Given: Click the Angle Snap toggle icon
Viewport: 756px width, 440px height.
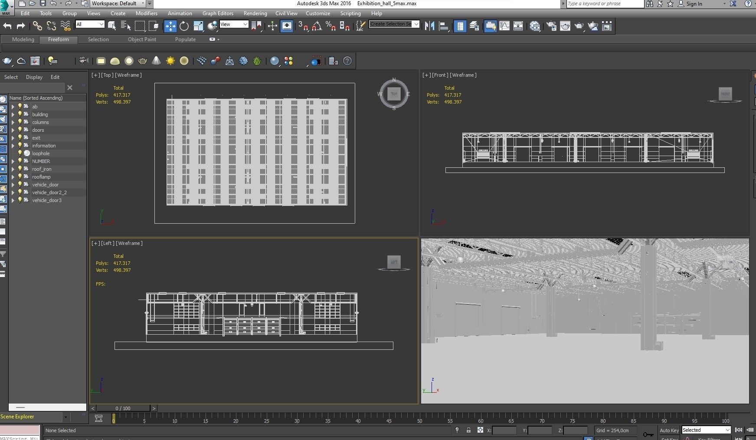Looking at the screenshot, I should [x=317, y=26].
